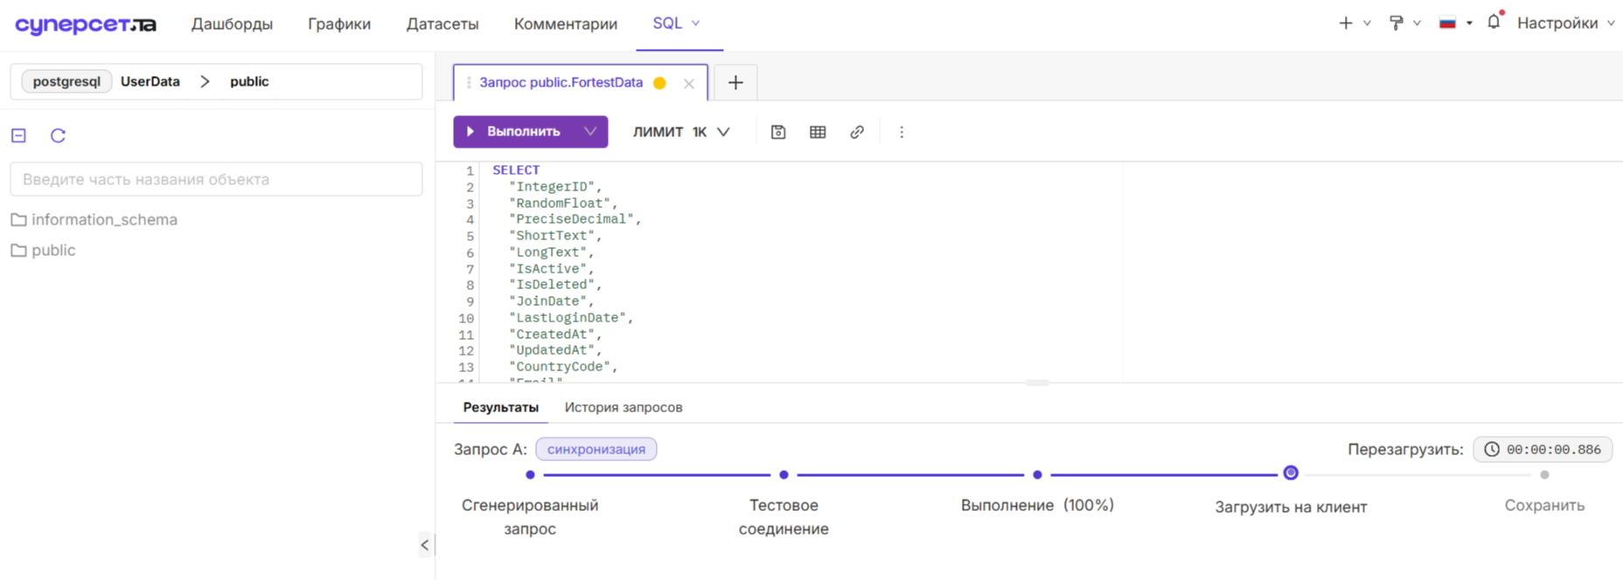1623x580 pixels.
Task: Add a new query tab
Action: (735, 83)
